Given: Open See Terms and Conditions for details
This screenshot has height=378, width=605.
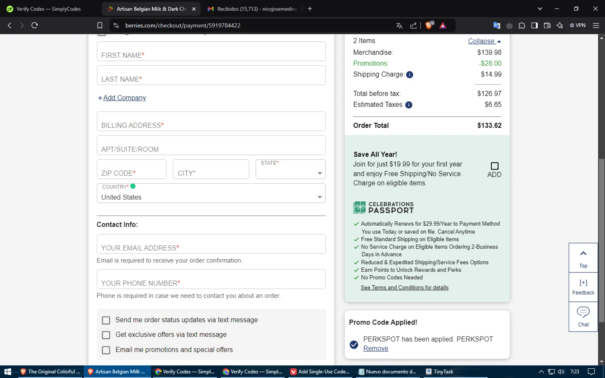Looking at the screenshot, I should [x=405, y=288].
